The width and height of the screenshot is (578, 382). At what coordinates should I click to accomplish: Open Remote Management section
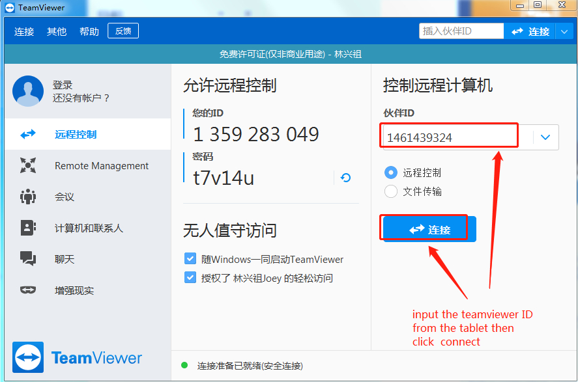point(88,165)
